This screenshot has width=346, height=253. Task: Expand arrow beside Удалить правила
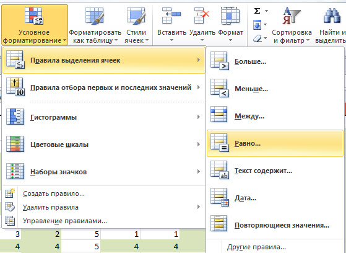199,207
